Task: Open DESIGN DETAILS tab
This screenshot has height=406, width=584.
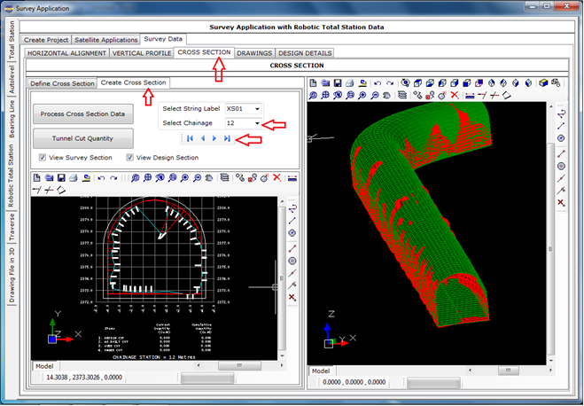Action: click(x=305, y=53)
